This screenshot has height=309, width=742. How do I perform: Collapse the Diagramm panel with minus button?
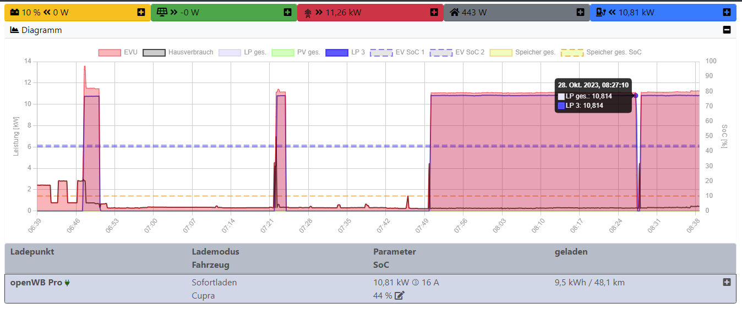(x=727, y=30)
